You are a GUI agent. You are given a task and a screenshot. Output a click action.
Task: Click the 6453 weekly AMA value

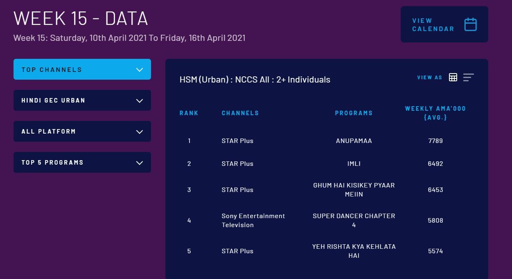coord(435,190)
